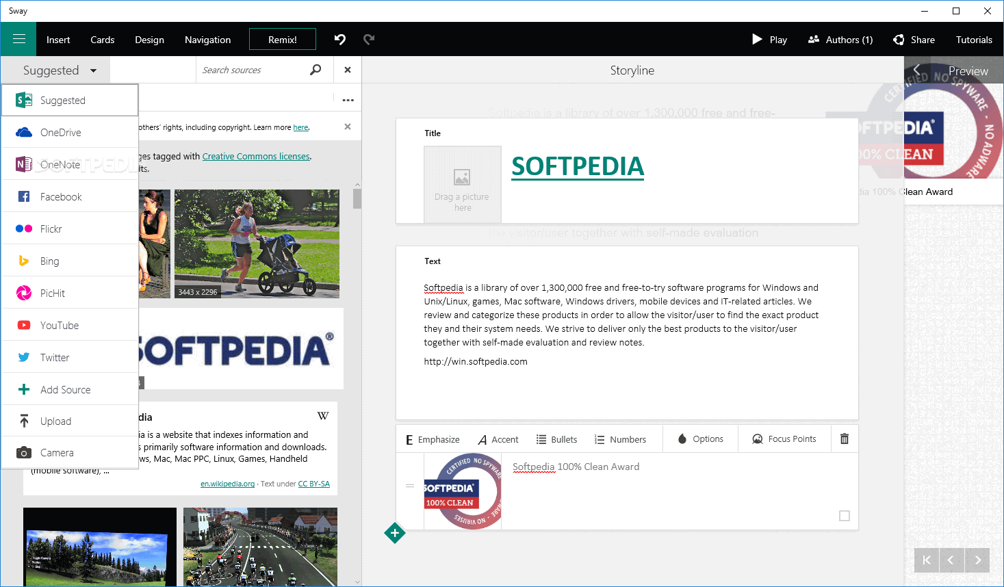Open the Cards tab
Image resolution: width=1004 pixels, height=587 pixels.
point(103,40)
